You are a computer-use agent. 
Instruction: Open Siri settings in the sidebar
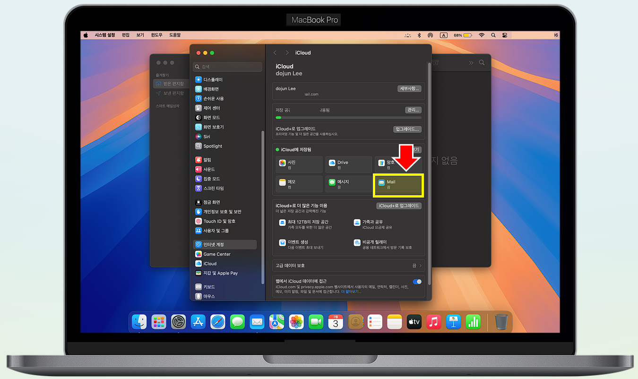click(203, 137)
